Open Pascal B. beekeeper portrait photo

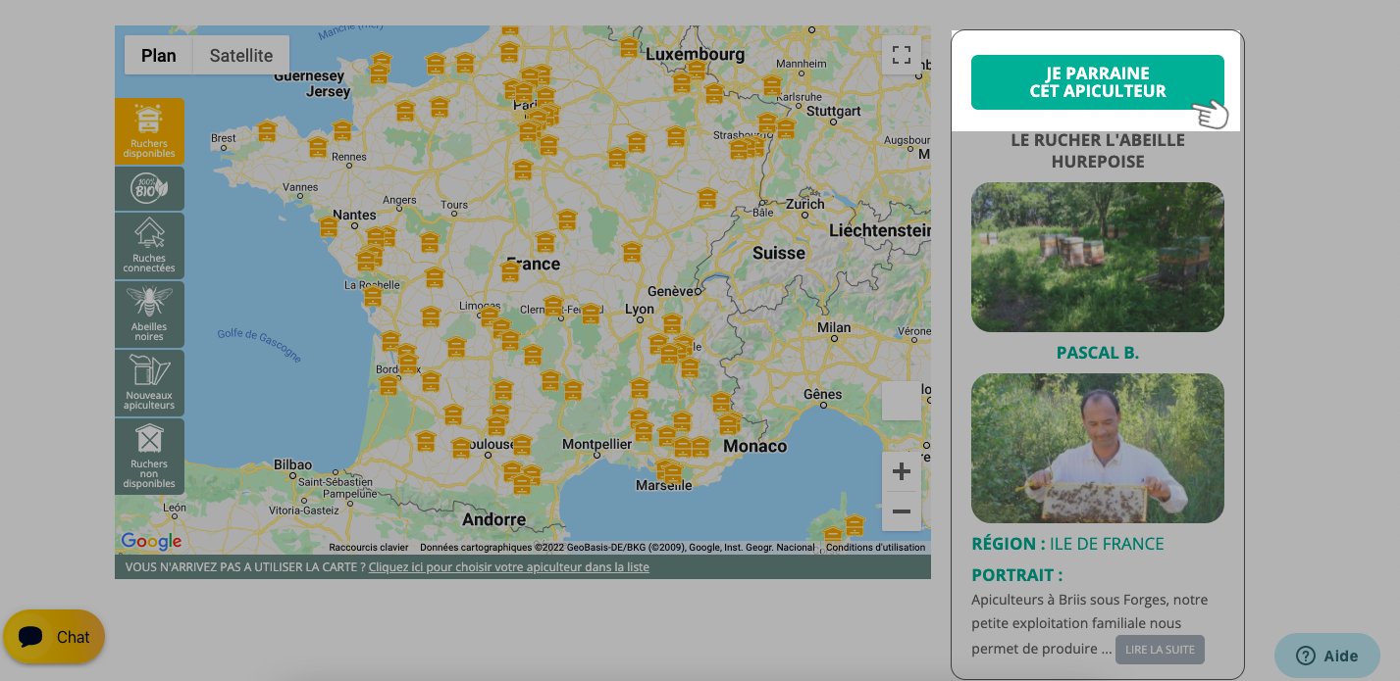1098,448
